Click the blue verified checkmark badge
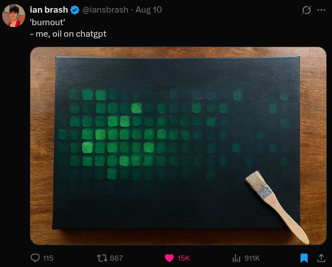The height and width of the screenshot is (267, 332). coord(75,10)
